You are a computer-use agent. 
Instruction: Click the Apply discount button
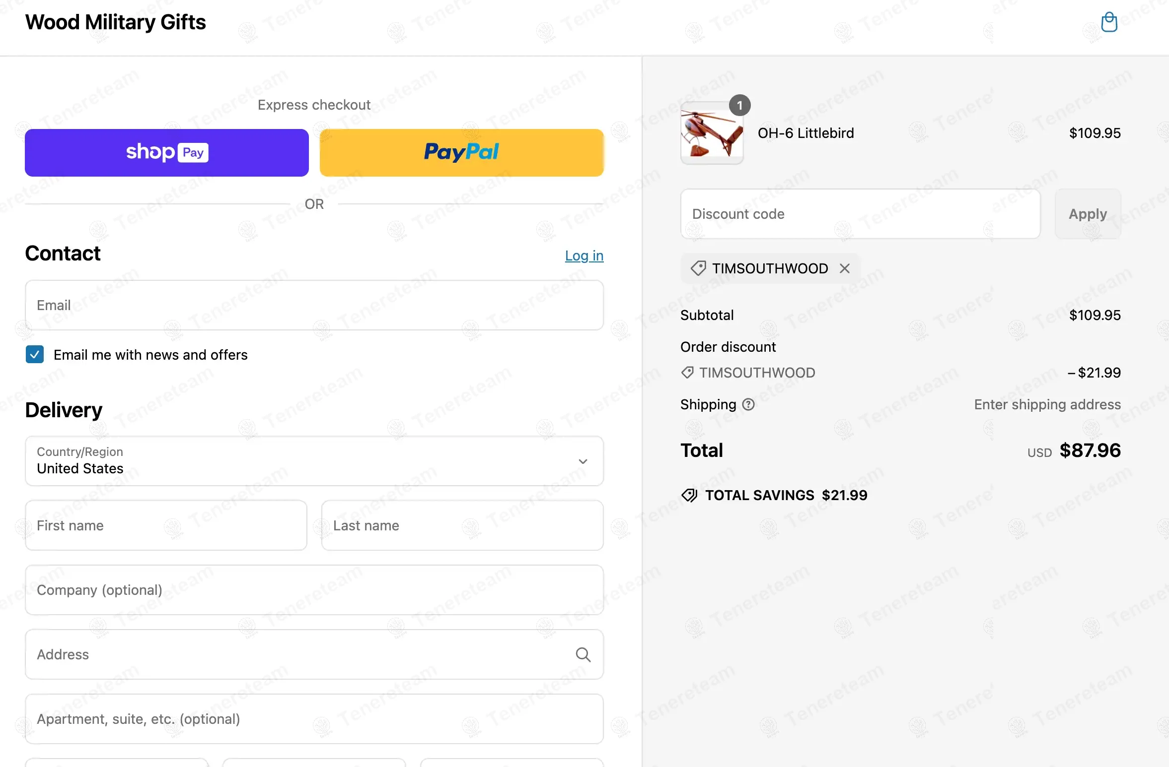(1088, 214)
